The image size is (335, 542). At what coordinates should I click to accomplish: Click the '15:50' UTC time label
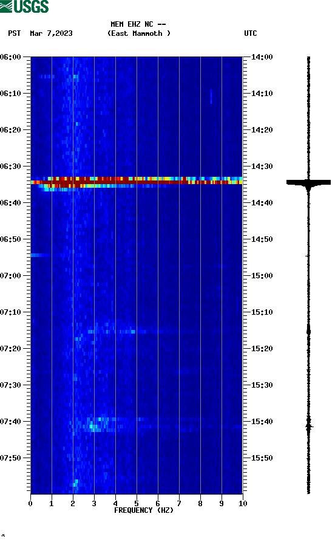(262, 458)
